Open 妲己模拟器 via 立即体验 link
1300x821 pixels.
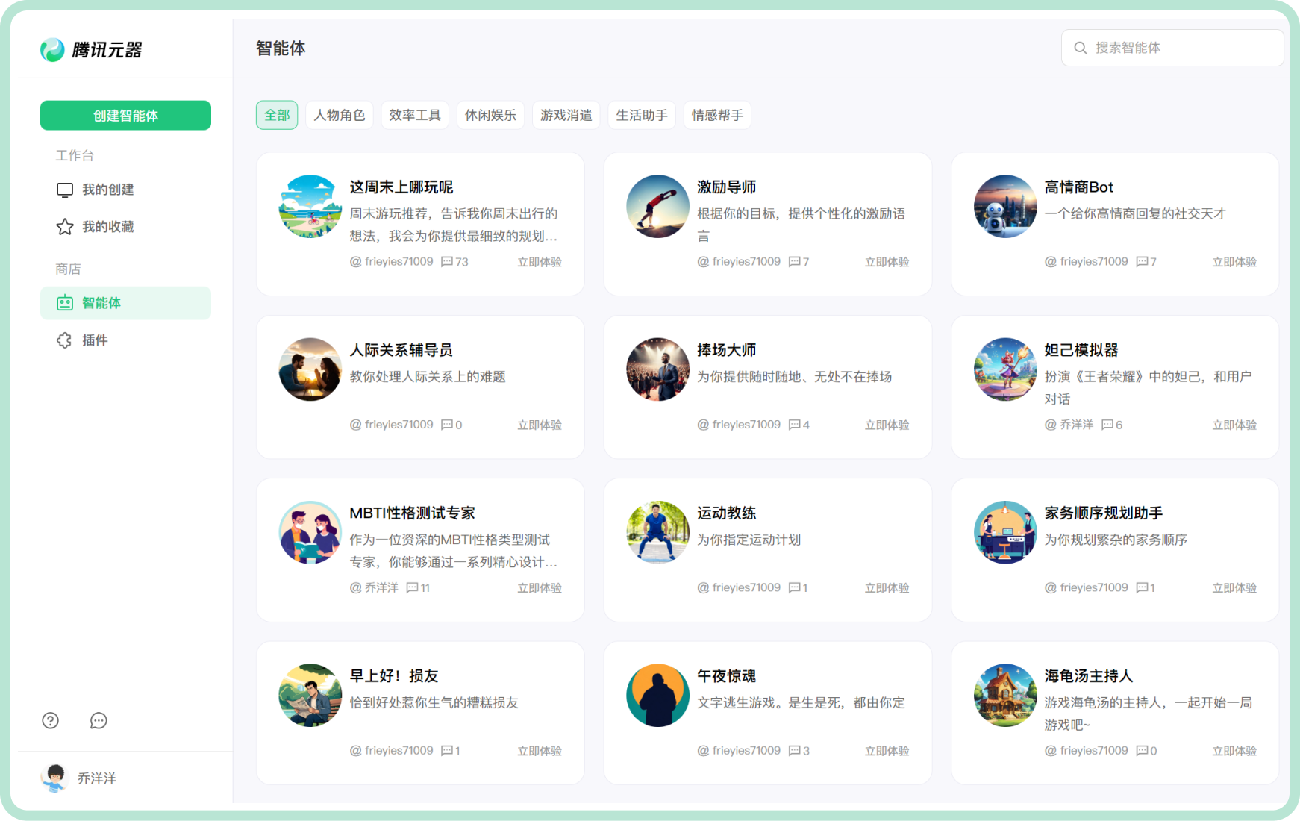(x=1234, y=425)
